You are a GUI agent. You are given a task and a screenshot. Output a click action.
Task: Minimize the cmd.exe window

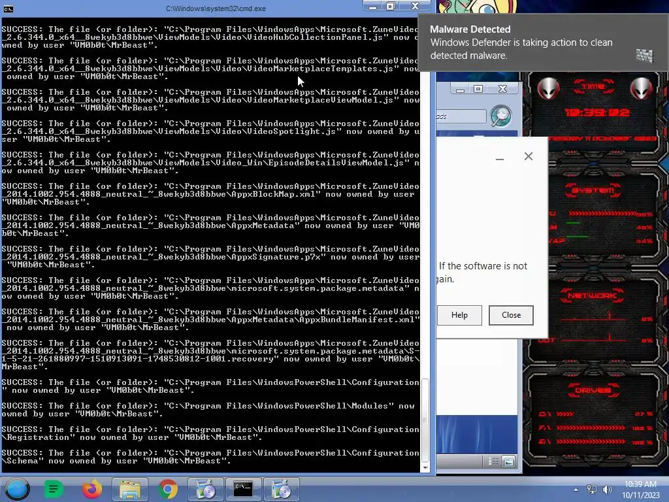372,5
